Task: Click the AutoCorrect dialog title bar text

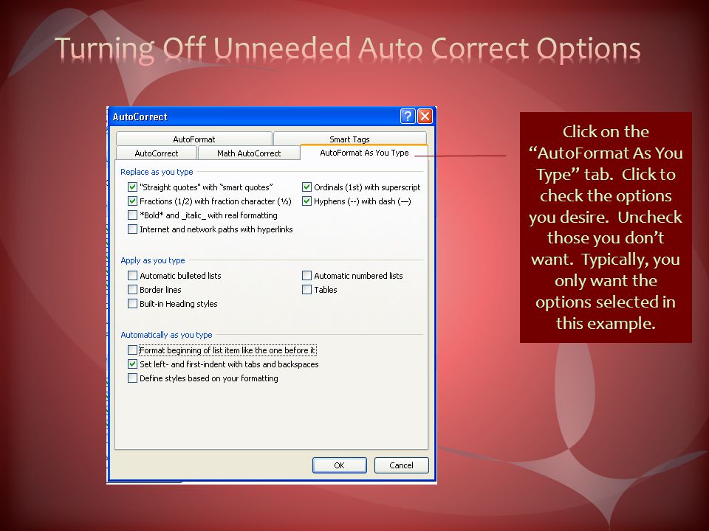Action: (x=140, y=117)
